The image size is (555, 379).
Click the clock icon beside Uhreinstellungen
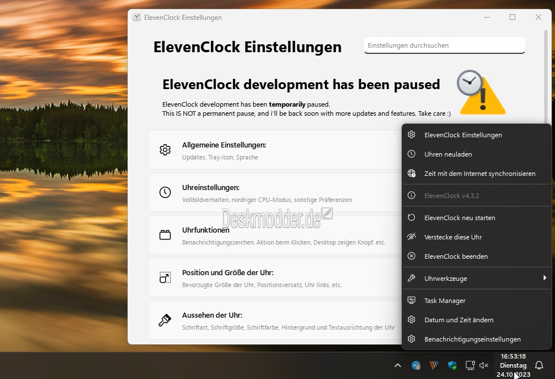tap(165, 192)
